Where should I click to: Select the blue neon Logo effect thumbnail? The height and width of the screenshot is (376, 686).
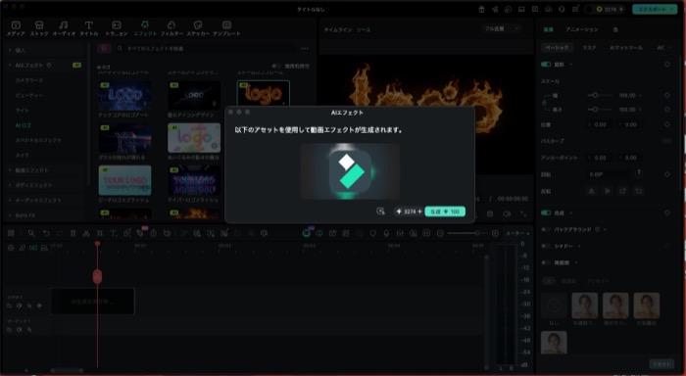point(125,95)
